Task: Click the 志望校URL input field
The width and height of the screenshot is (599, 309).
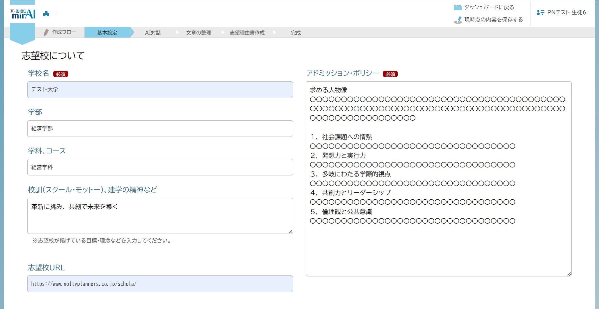Action: [x=160, y=284]
